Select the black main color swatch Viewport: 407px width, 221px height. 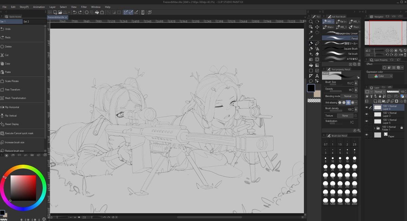tap(311, 88)
